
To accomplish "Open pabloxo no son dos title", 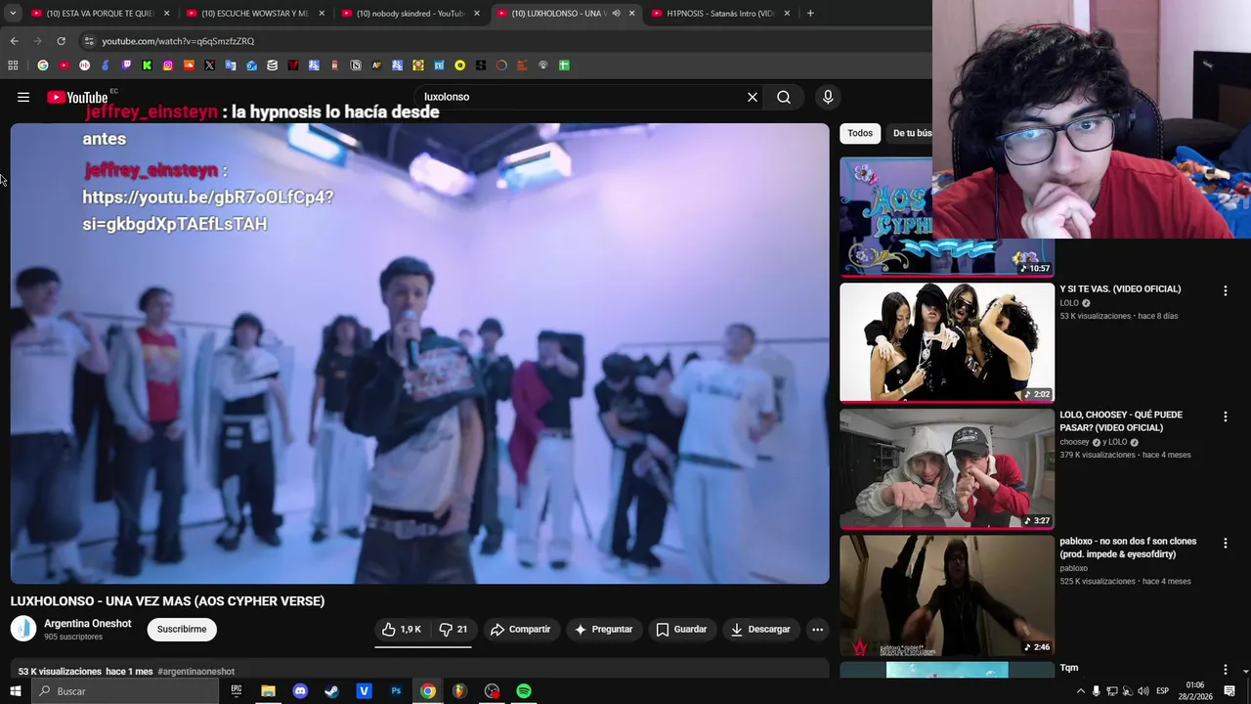I will coord(1128,548).
